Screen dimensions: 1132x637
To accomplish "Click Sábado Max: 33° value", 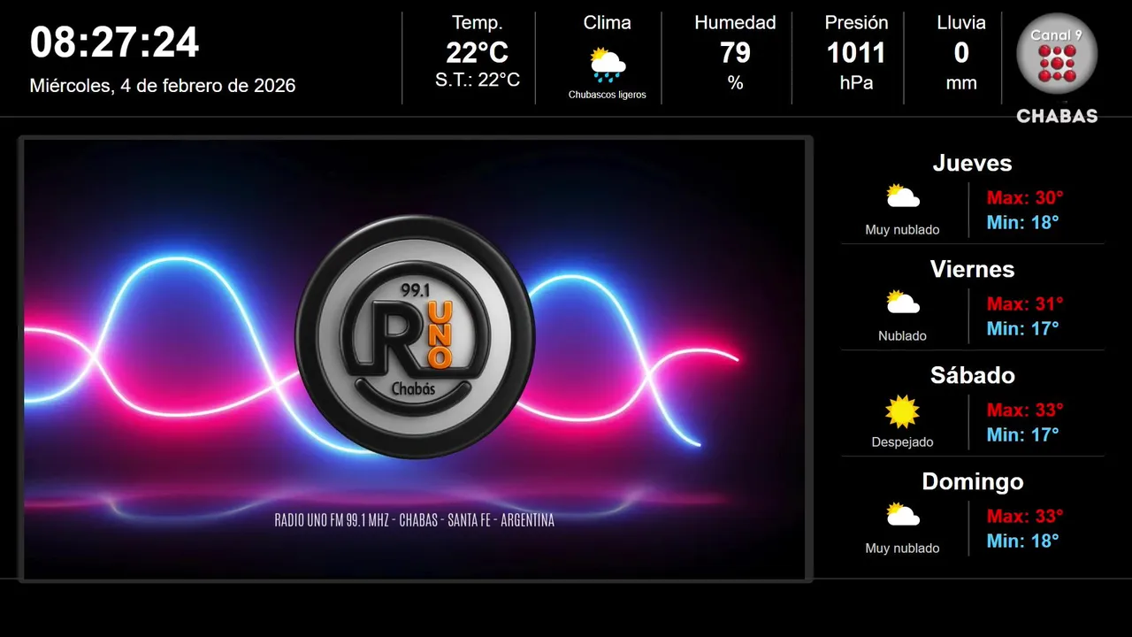I will [1025, 410].
